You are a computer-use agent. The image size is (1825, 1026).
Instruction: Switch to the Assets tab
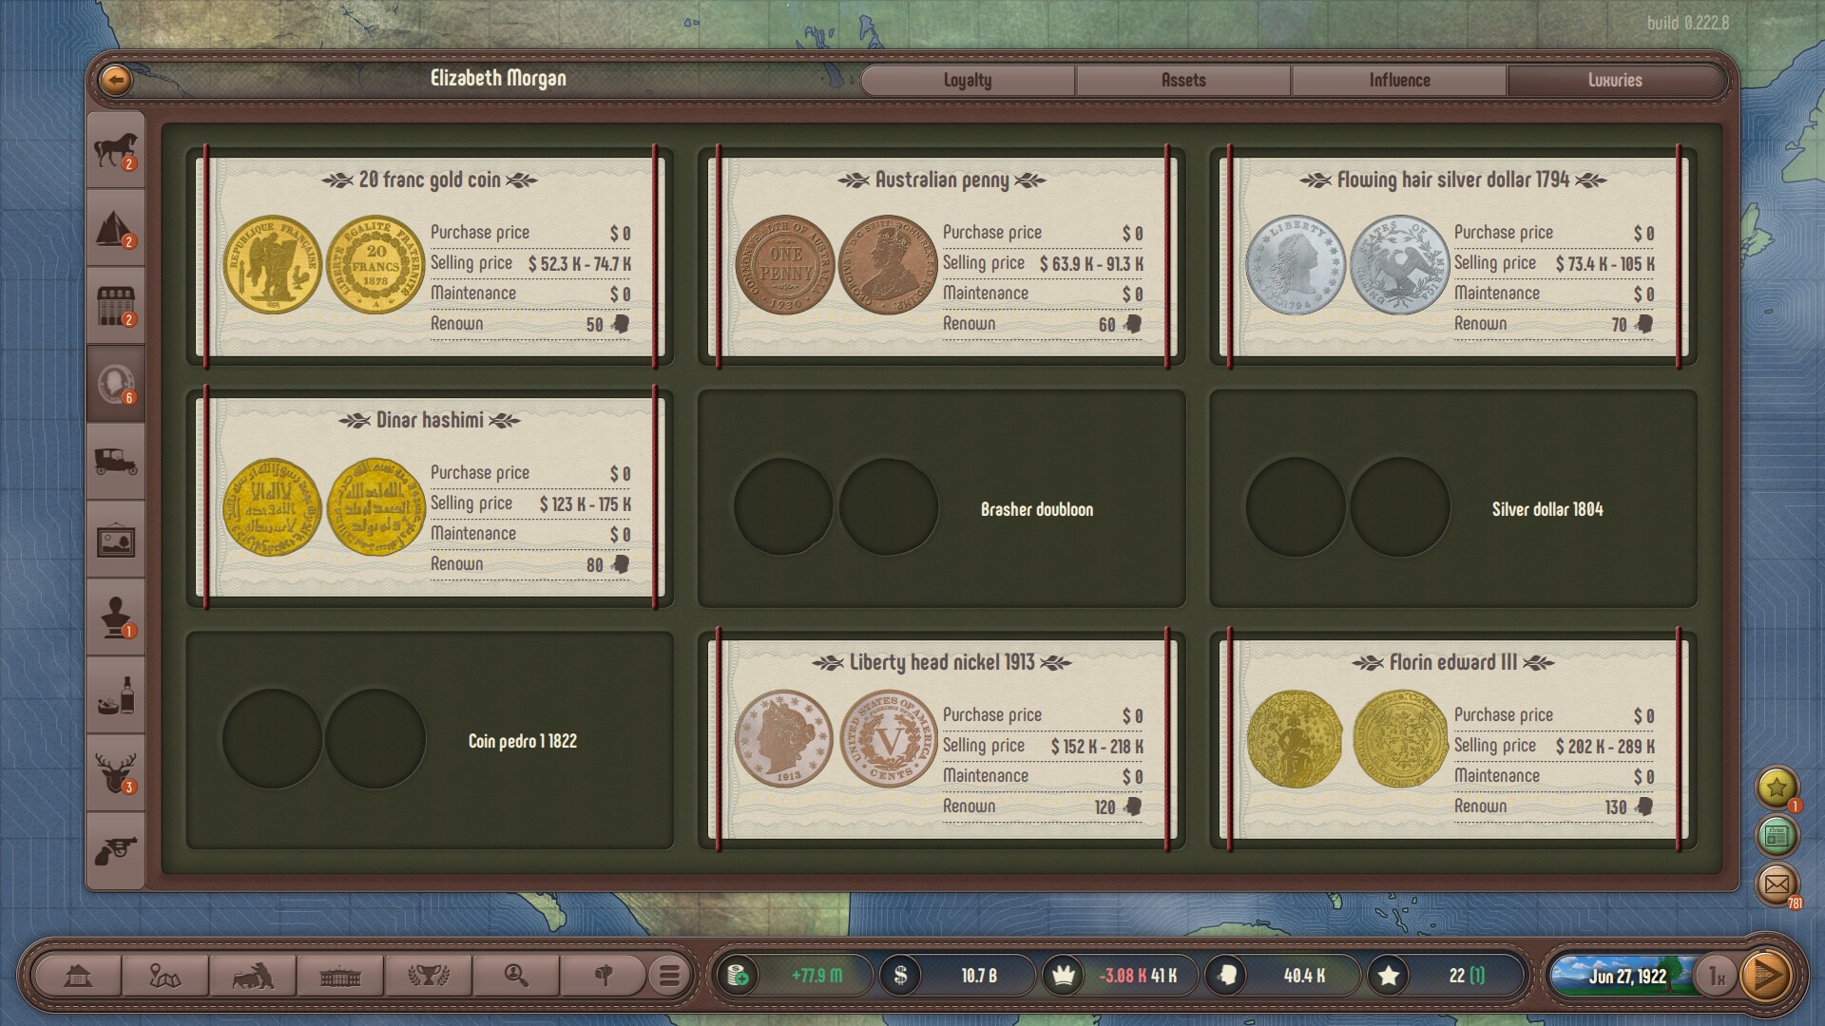pos(1181,80)
